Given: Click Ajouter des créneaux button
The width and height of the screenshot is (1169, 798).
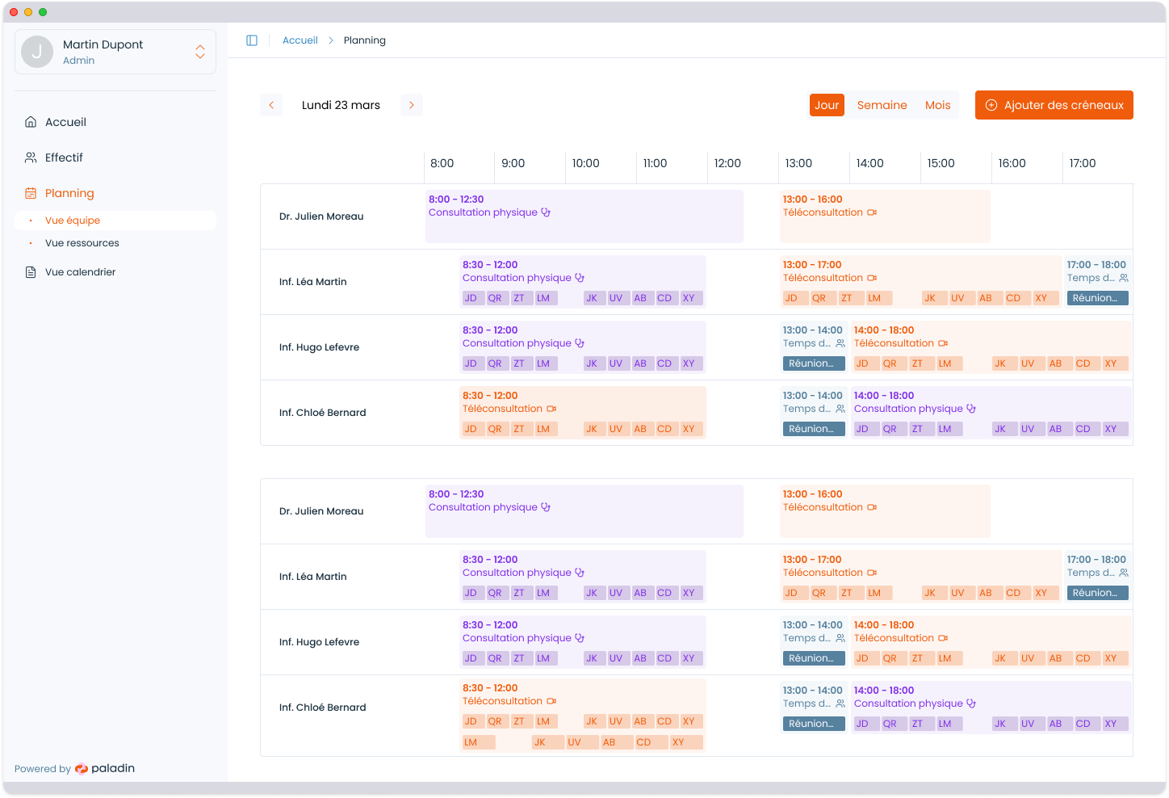Looking at the screenshot, I should (x=1054, y=105).
